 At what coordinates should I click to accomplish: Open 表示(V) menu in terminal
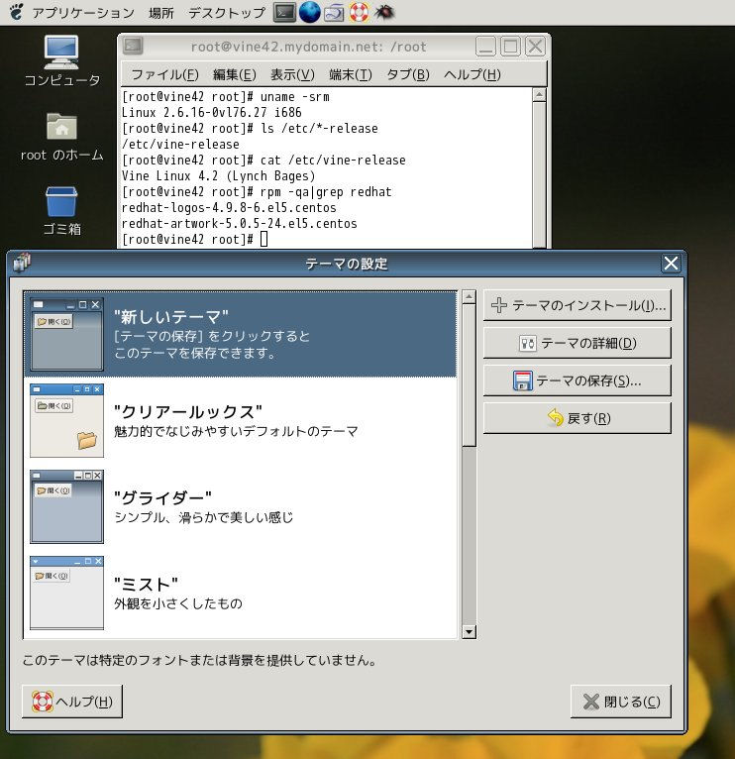tap(292, 74)
